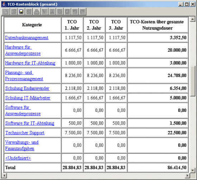Click the New document toolbar icon
The width and height of the screenshot is (197, 180).
pos(6,11)
